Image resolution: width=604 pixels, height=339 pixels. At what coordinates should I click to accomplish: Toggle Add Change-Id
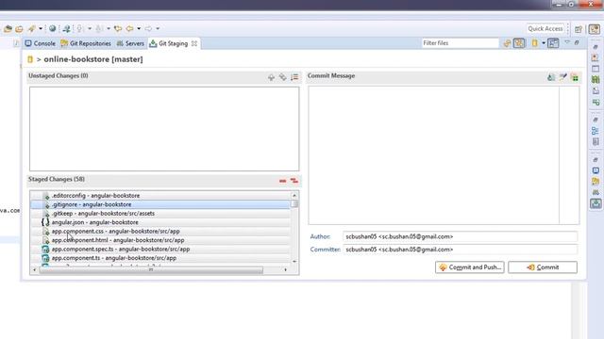(x=575, y=77)
